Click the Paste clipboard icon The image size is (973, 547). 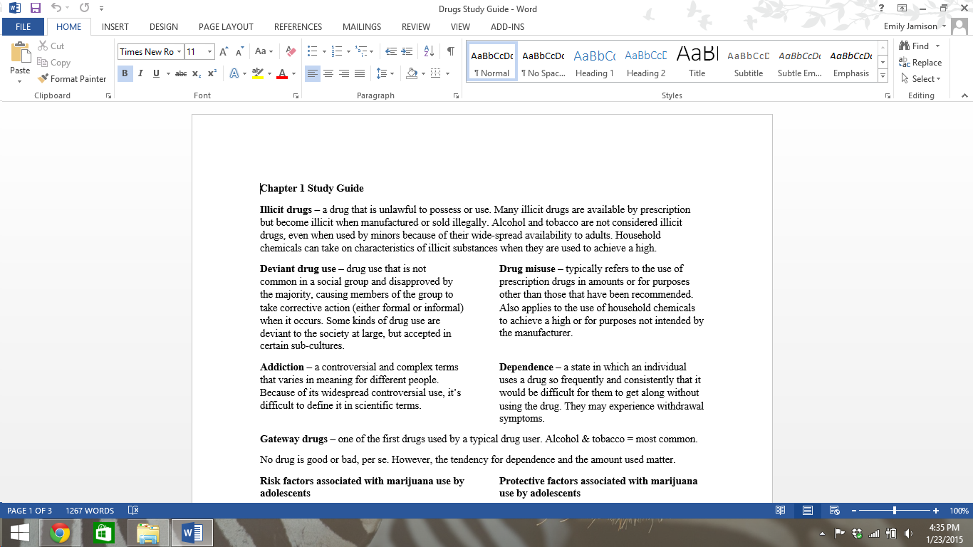coord(20,53)
